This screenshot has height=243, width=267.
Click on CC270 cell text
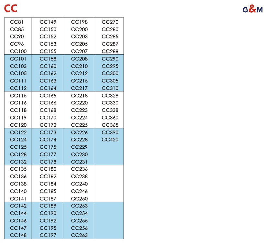click(110, 22)
